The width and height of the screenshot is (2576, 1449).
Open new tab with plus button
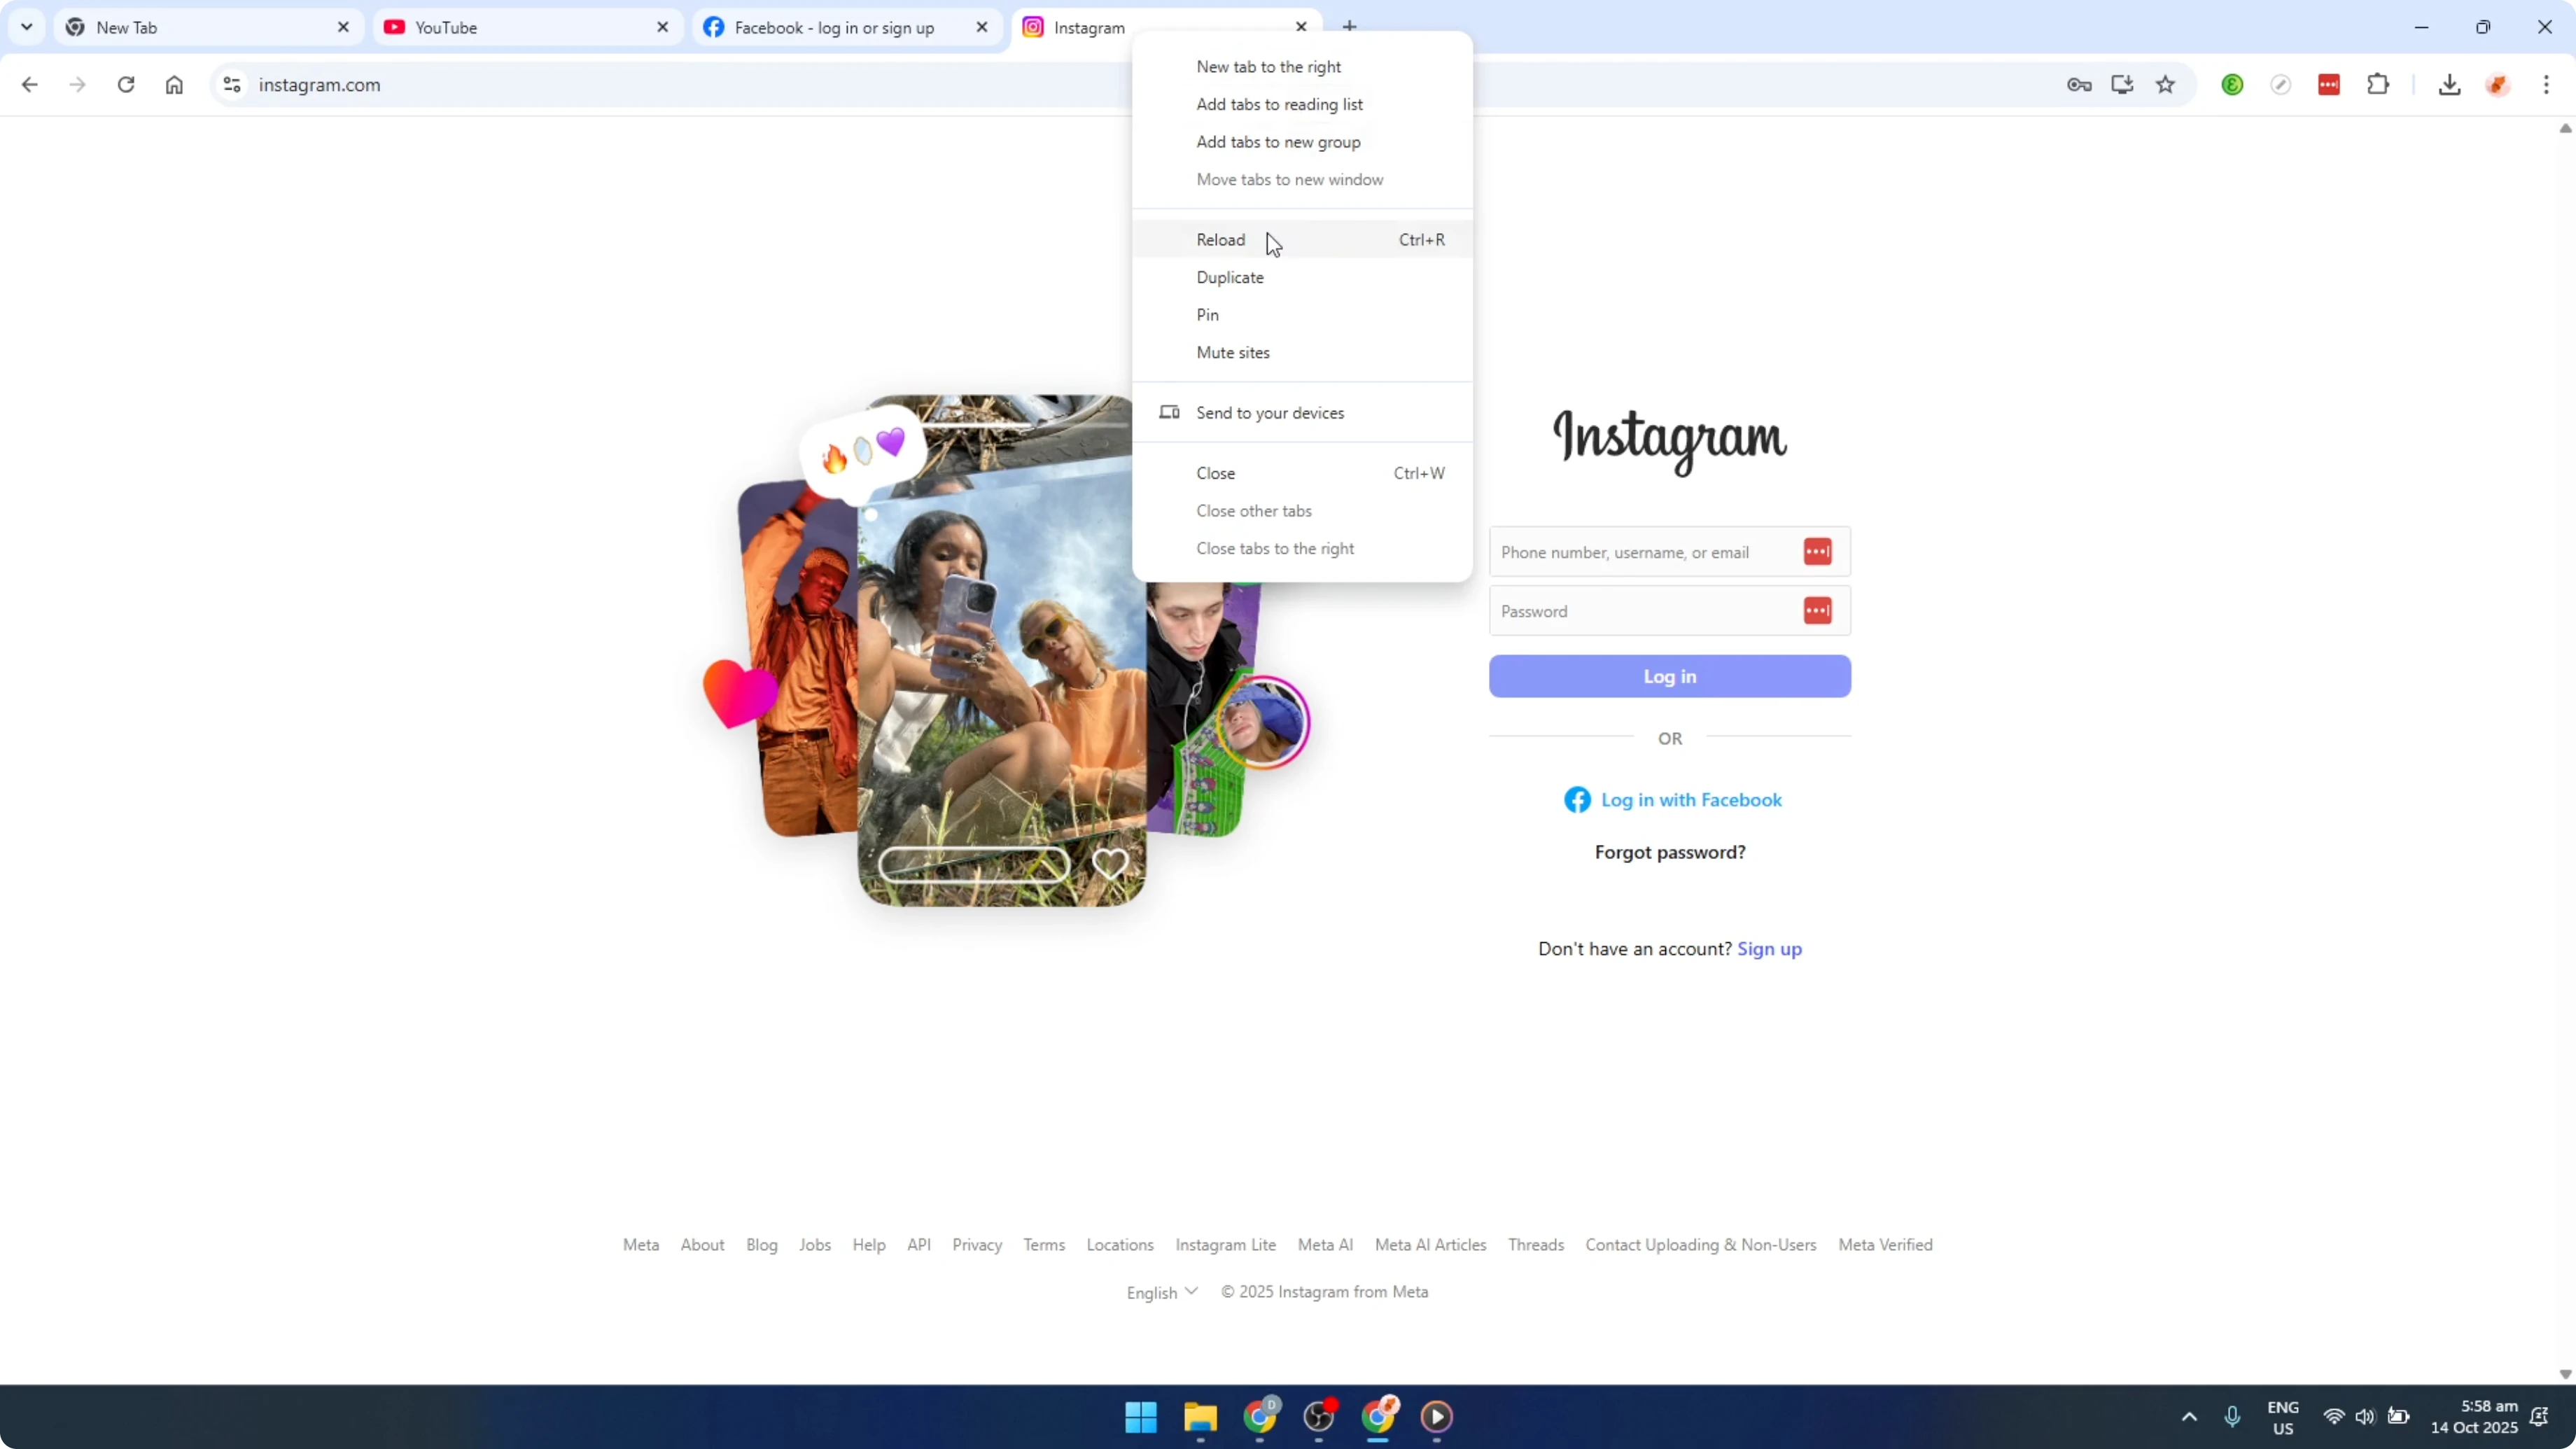(1350, 27)
